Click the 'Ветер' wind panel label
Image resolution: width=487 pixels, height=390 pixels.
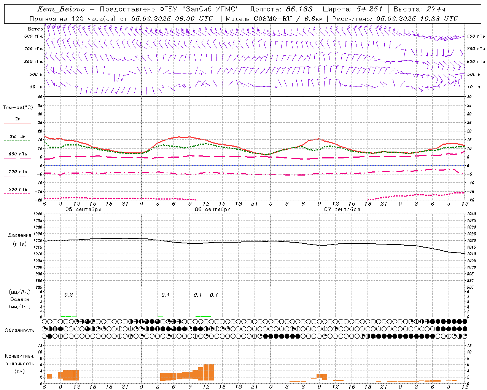coord(35,29)
